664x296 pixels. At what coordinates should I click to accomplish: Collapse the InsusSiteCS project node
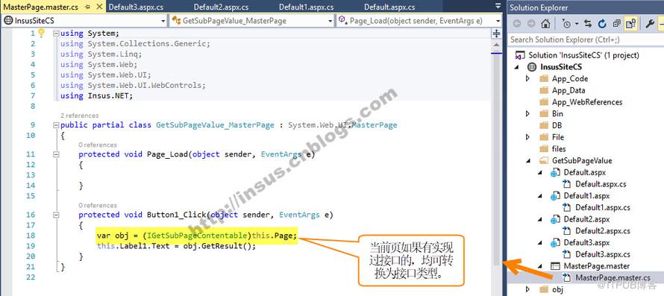coord(517,67)
